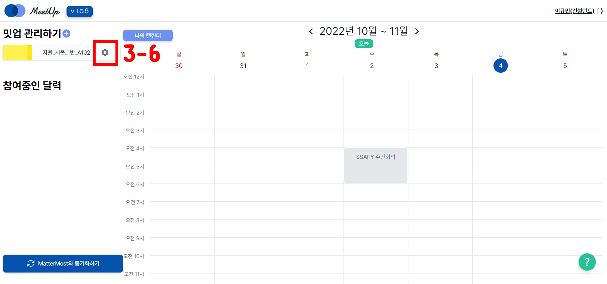Open settings gear for 자율_서울_1반_A102
Screen dimensions: 607x284
pos(105,53)
